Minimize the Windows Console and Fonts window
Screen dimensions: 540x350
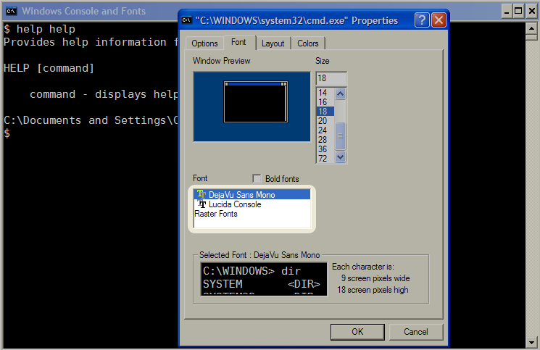click(506, 11)
